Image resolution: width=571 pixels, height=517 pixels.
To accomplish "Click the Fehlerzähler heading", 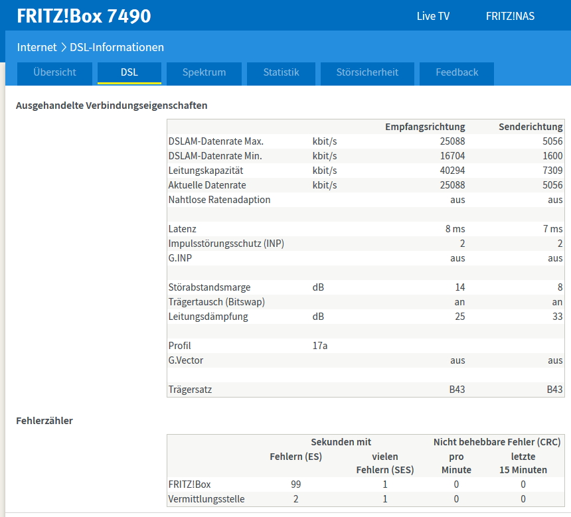I will [x=44, y=421].
